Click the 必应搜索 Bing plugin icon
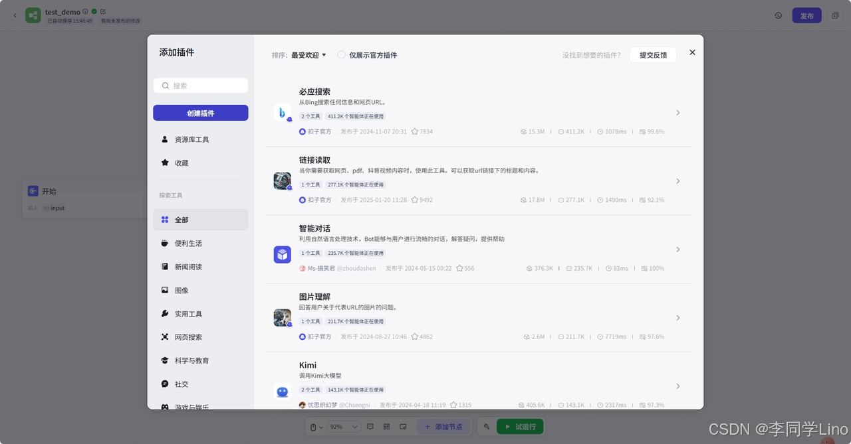Image resolution: width=851 pixels, height=444 pixels. point(282,113)
